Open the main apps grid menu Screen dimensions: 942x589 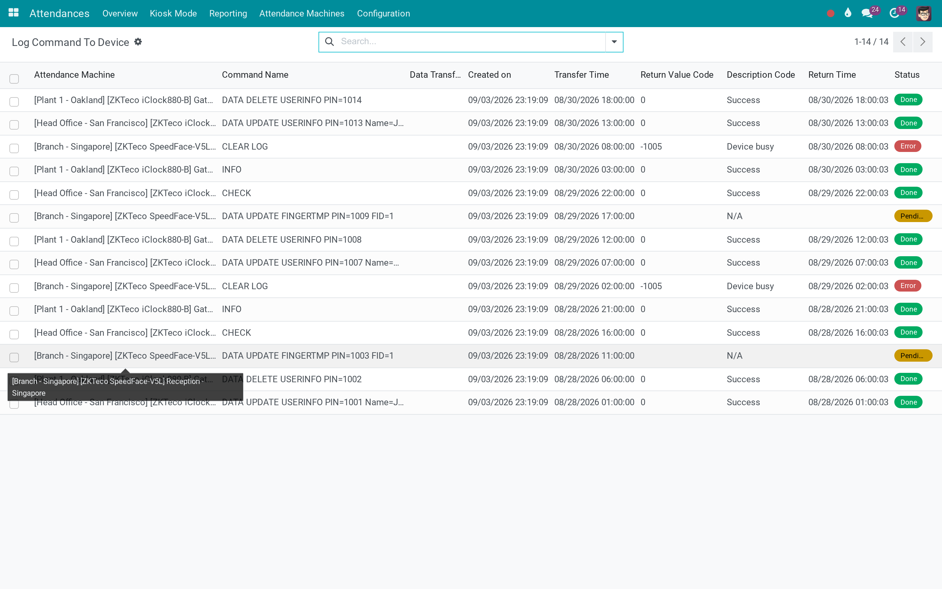pyautogui.click(x=14, y=13)
